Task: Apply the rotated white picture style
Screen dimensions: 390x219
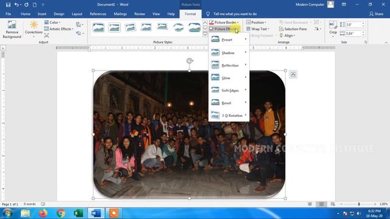Action: click(130, 27)
